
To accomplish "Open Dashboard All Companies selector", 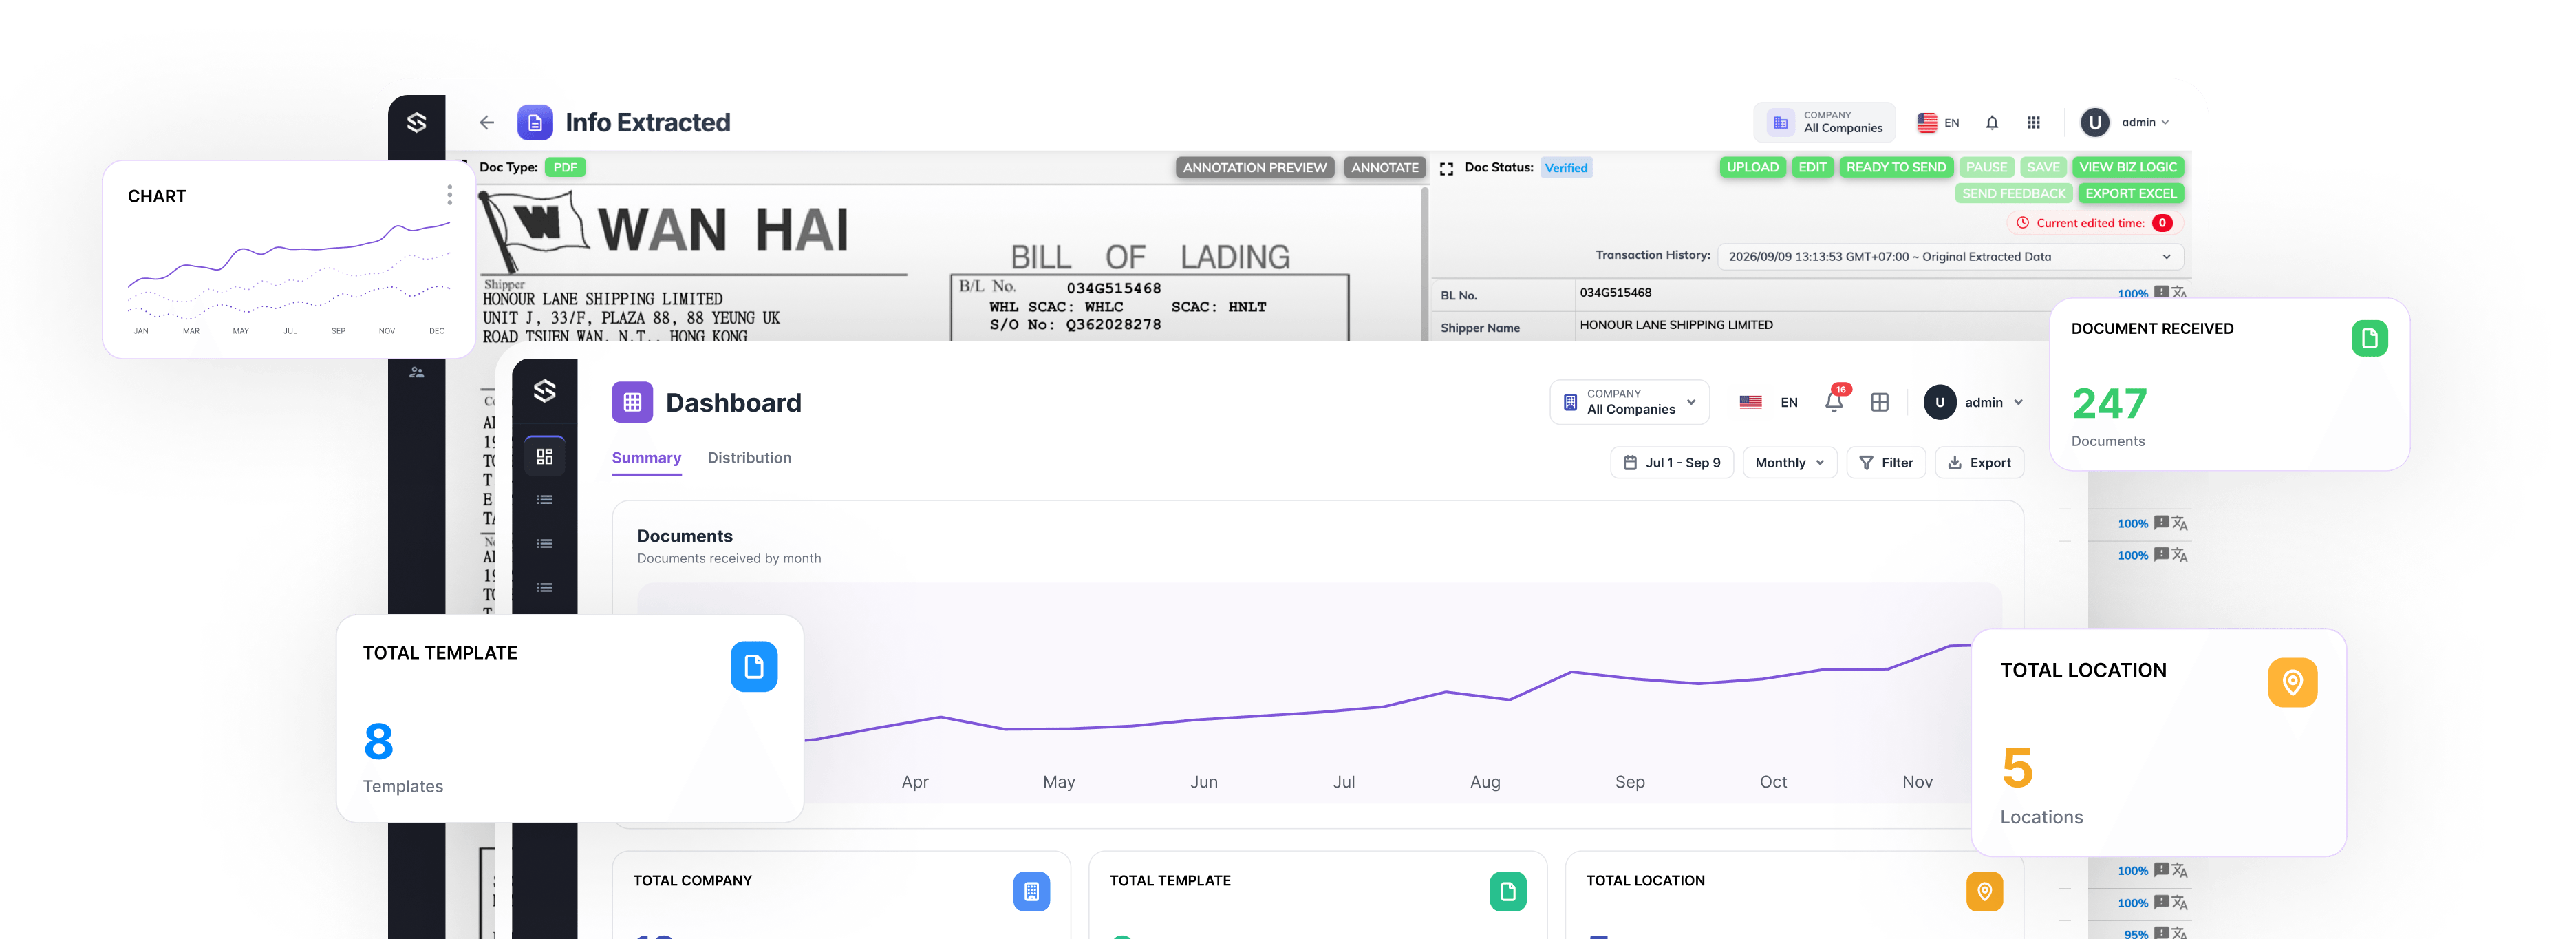I will (1629, 401).
